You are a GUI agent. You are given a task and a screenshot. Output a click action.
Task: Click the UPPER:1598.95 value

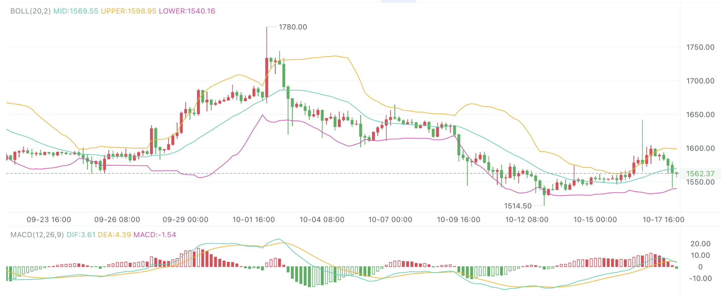point(128,11)
